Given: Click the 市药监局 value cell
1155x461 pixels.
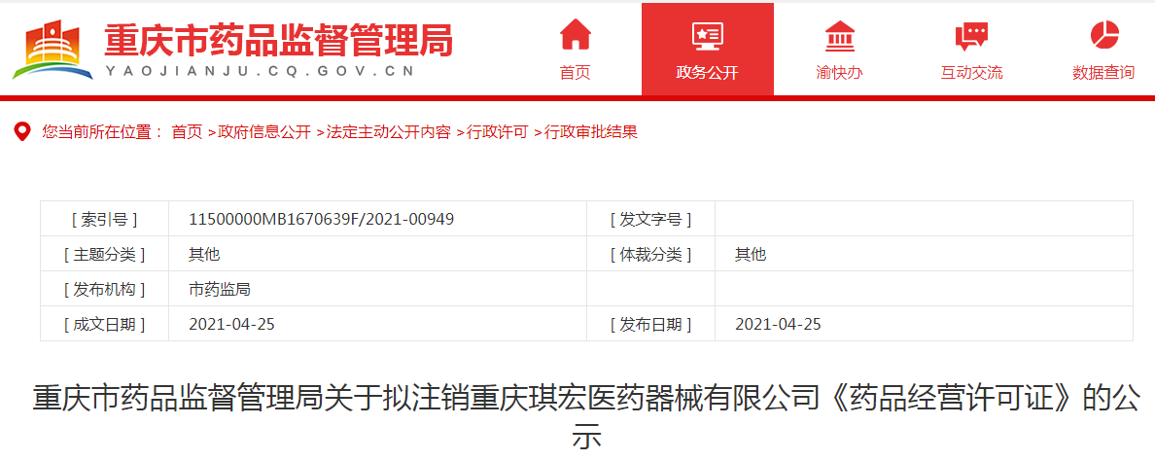Looking at the screenshot, I should tap(378, 290).
